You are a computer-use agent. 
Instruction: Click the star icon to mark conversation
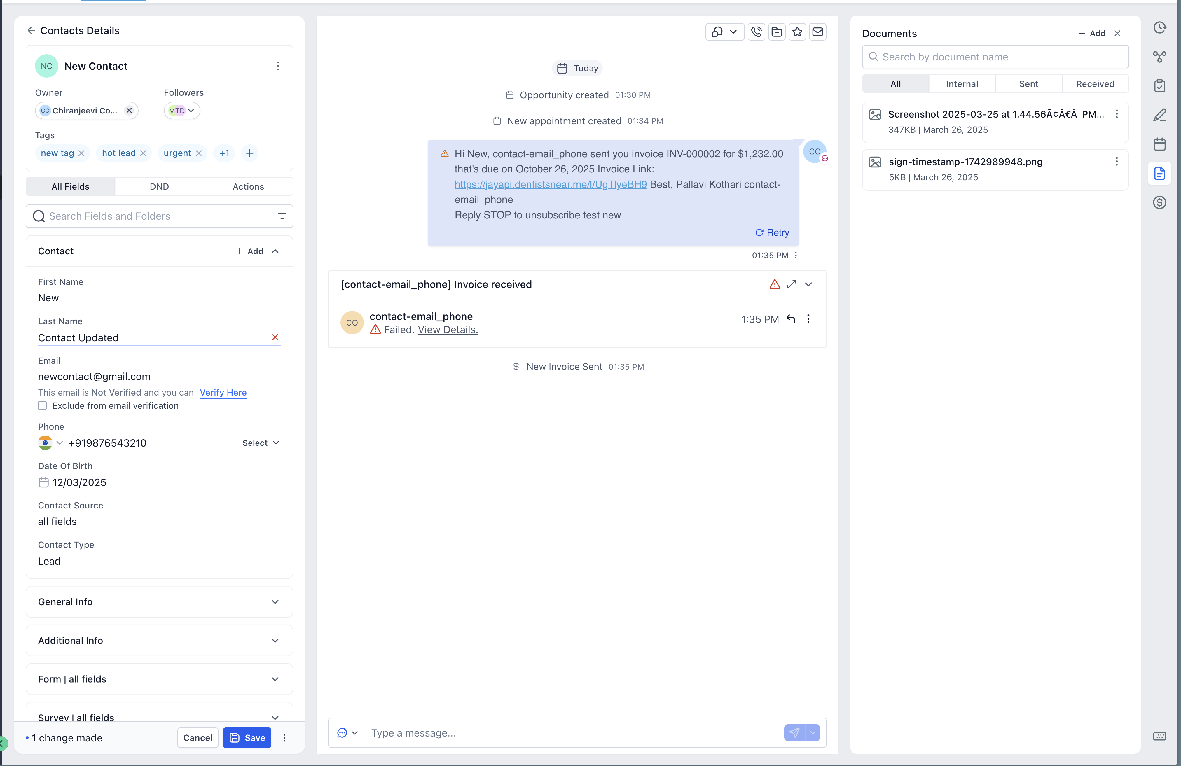797,32
